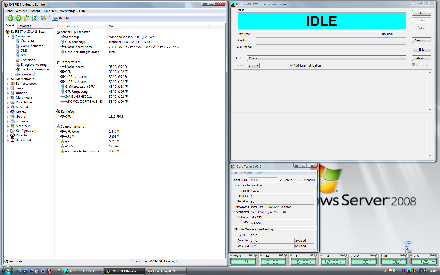The width and height of the screenshot is (440, 275).
Task: Click the Multimedia speaker icon
Action: coord(12,98)
